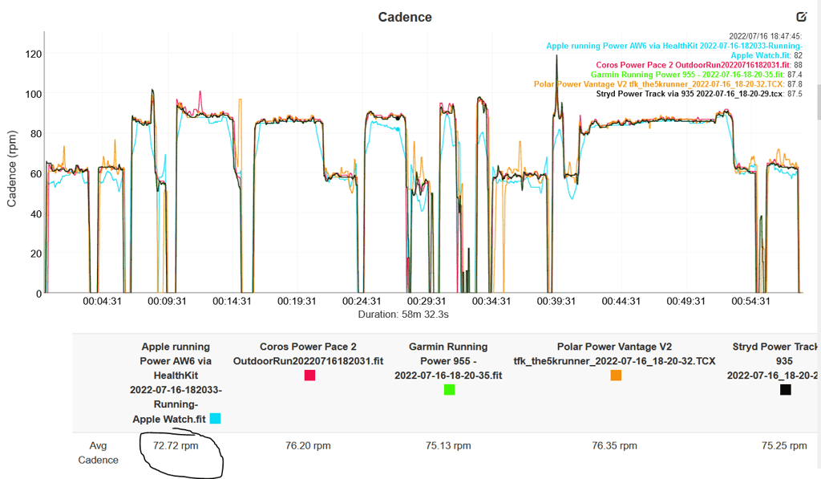Image resolution: width=821 pixels, height=479 pixels.
Task: Click the Cadence (rpm) y-axis title
Action: click(11, 168)
